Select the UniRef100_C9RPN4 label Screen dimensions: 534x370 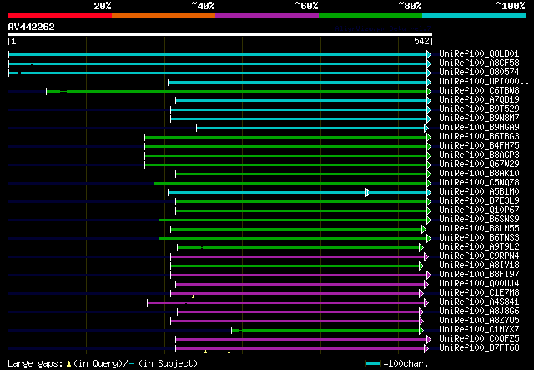[479, 256]
